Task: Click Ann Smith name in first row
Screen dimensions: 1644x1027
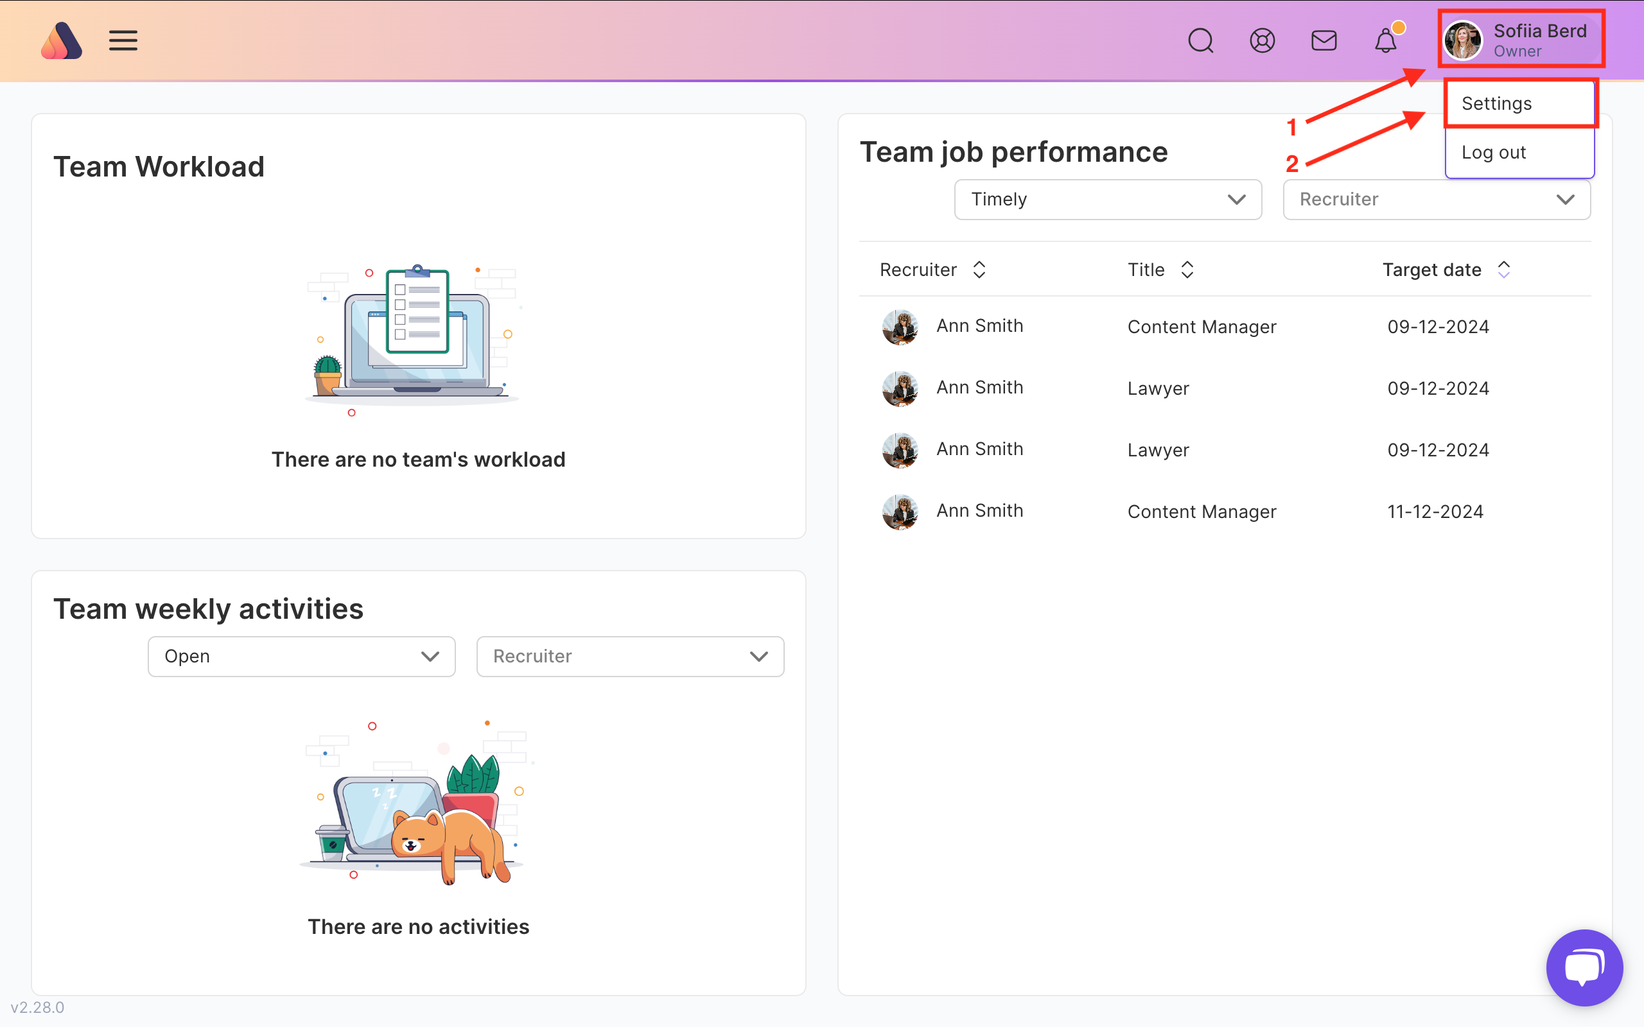Action: (x=979, y=326)
